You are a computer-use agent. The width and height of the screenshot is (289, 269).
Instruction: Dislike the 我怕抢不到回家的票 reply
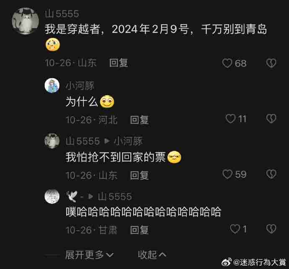click(271, 174)
